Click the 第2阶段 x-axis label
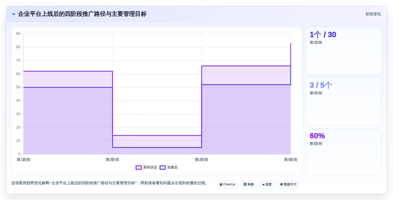The height and width of the screenshot is (200, 393). click(x=112, y=160)
